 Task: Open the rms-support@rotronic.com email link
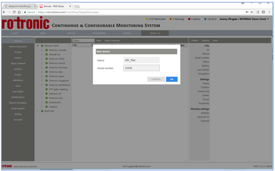(x=137, y=166)
